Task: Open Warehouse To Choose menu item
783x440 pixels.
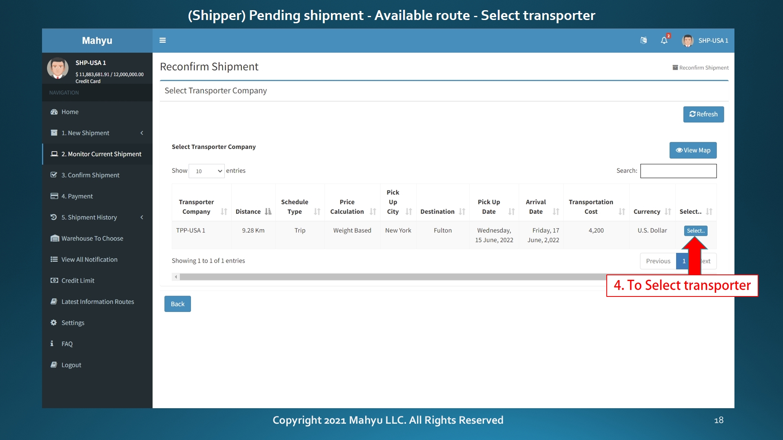Action: click(x=97, y=239)
